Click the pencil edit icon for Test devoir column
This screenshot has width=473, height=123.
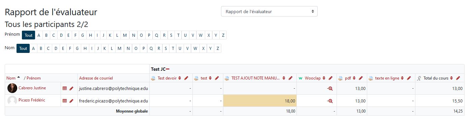click(x=186, y=78)
